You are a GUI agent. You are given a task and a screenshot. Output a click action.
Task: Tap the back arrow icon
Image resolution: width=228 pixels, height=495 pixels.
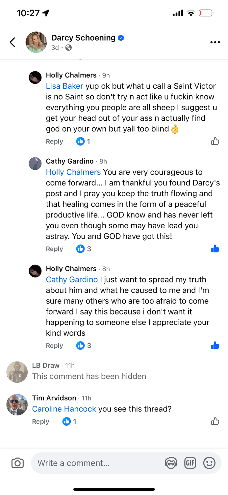point(13,42)
